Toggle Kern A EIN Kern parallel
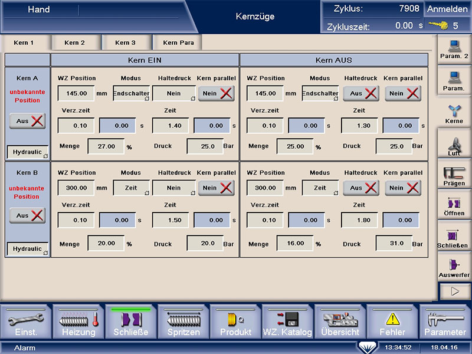Image resolution: width=472 pixels, height=354 pixels. point(217,93)
